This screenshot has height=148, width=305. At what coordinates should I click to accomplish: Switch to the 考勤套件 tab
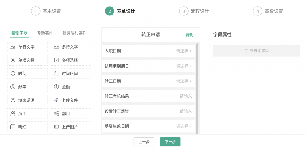point(45,33)
